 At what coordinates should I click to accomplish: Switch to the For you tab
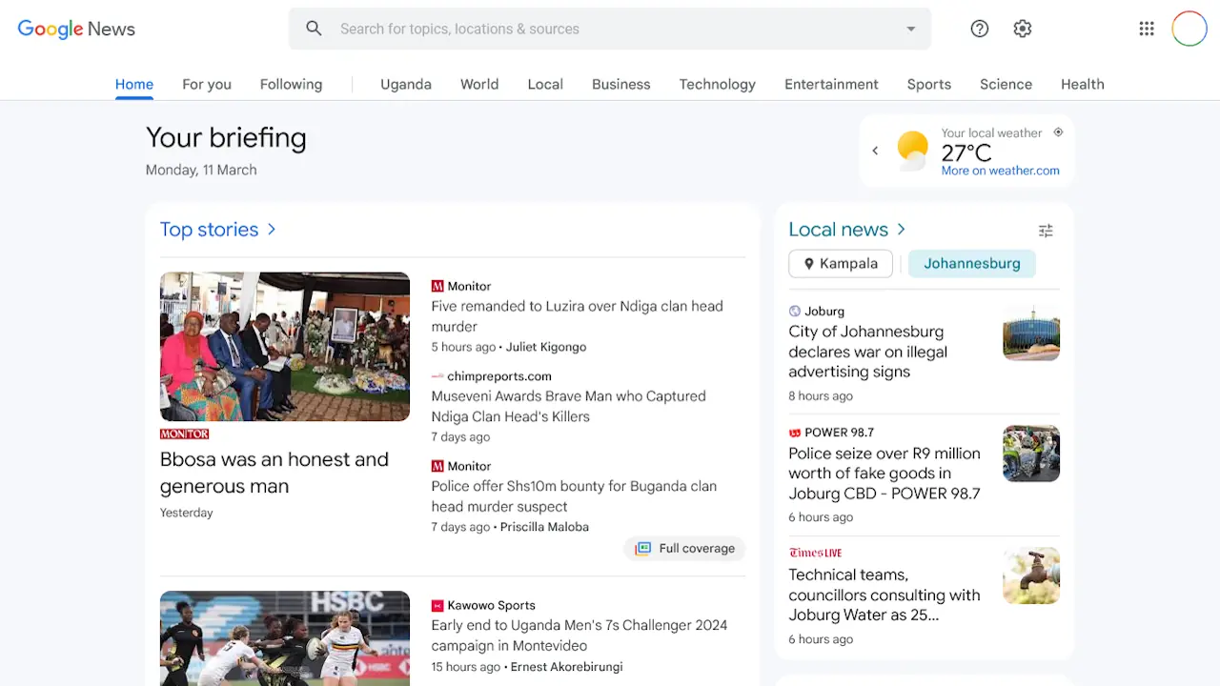click(x=207, y=84)
